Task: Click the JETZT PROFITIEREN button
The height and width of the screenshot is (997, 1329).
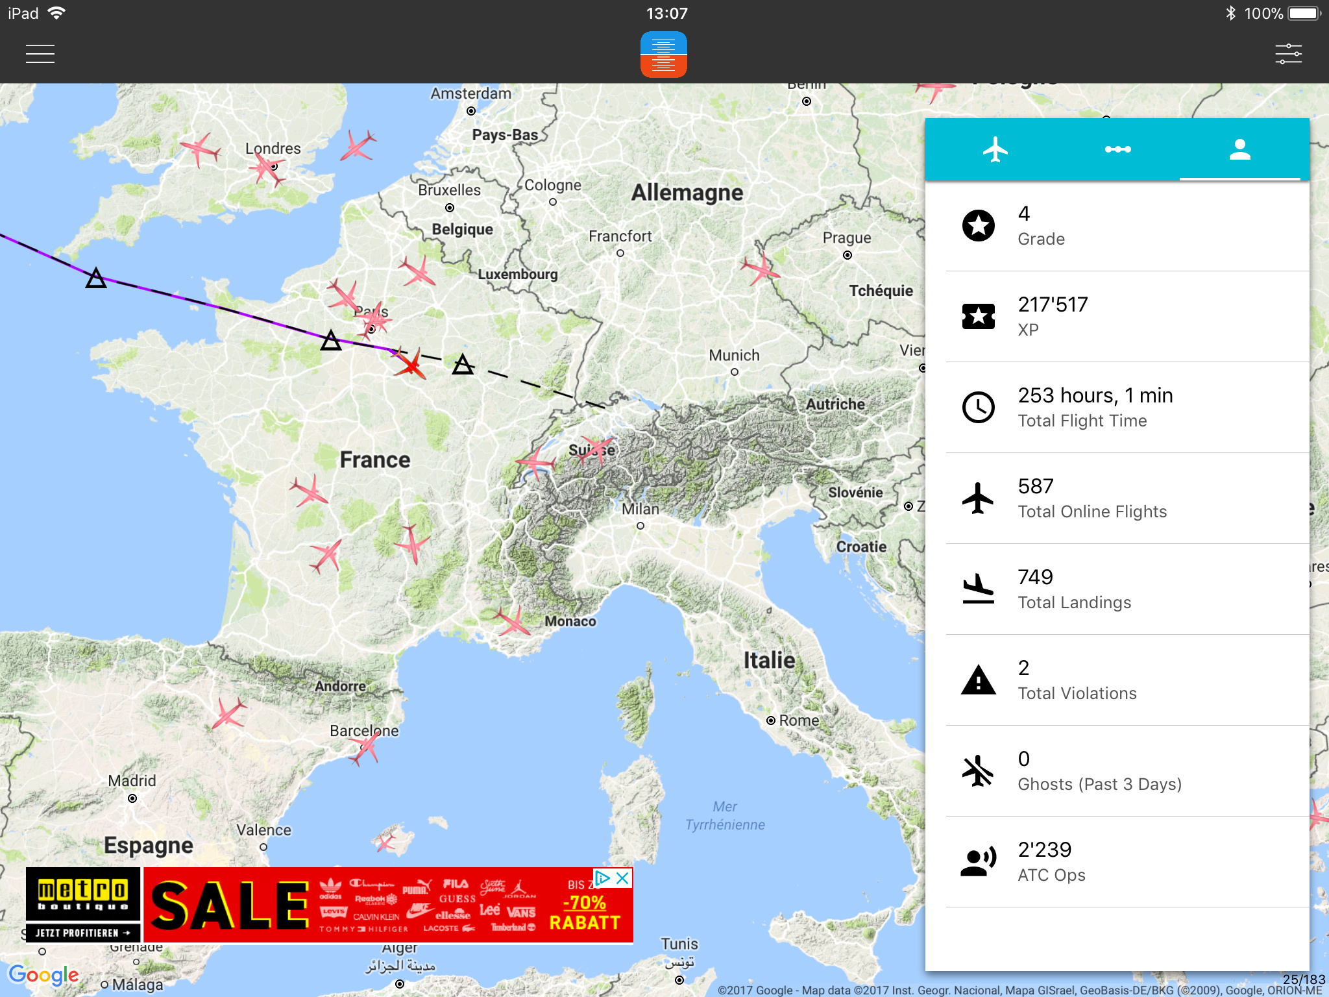Action: coord(82,933)
